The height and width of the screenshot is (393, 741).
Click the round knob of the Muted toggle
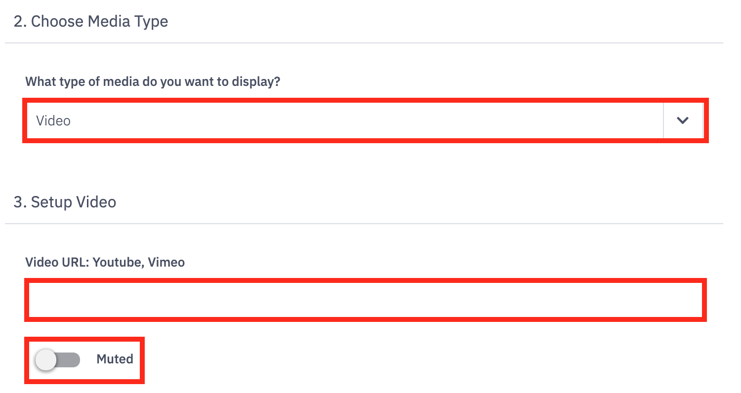pos(46,360)
